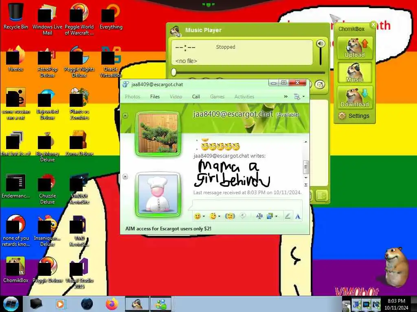
Task: Open the ChomikBox desktop icon
Action: point(16,270)
